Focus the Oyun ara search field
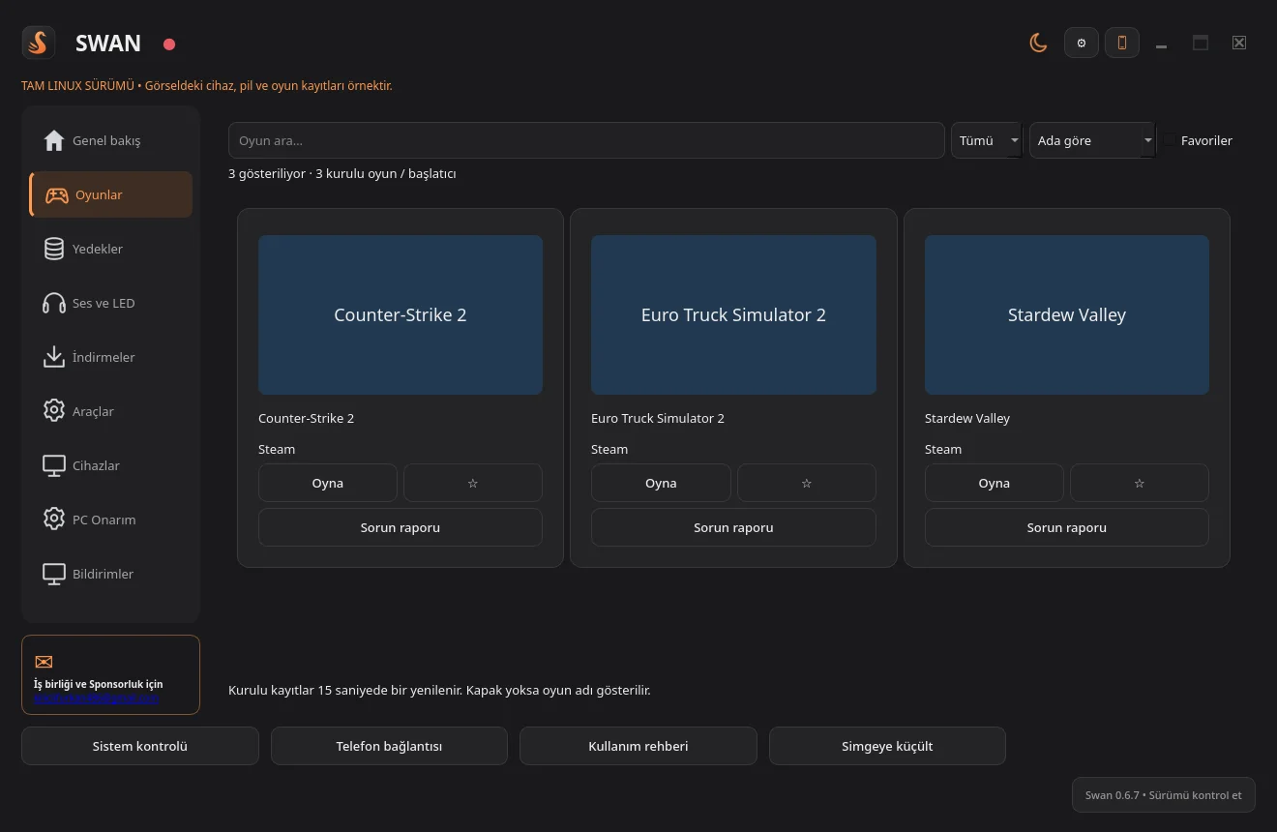This screenshot has height=832, width=1277. tap(586, 140)
